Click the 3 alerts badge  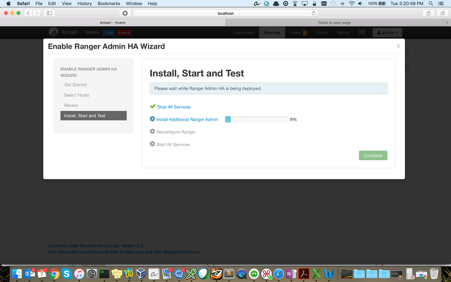(124, 33)
